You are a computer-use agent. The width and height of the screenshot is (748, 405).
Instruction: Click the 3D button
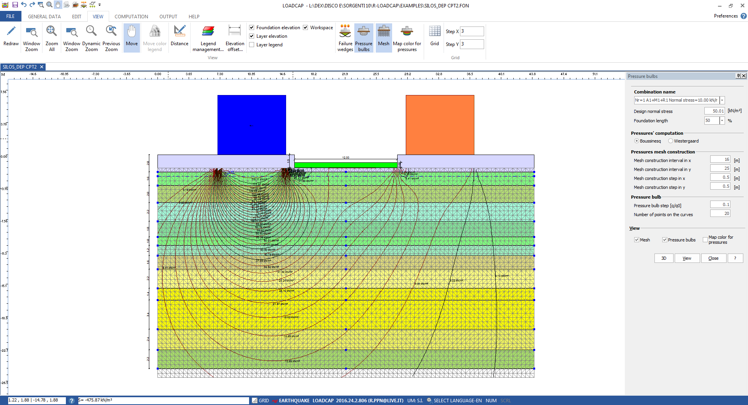[x=664, y=258]
